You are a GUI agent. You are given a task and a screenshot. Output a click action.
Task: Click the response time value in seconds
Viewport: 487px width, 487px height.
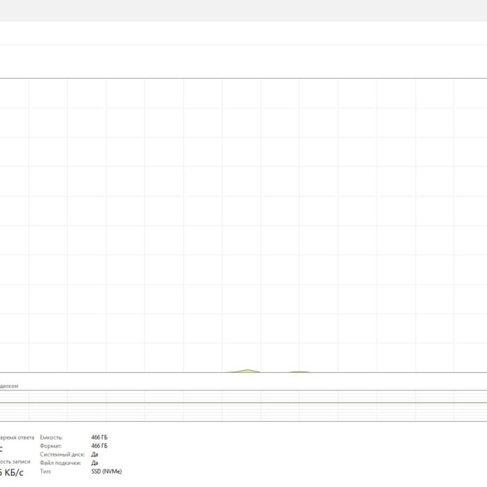pyautogui.click(x=1, y=448)
